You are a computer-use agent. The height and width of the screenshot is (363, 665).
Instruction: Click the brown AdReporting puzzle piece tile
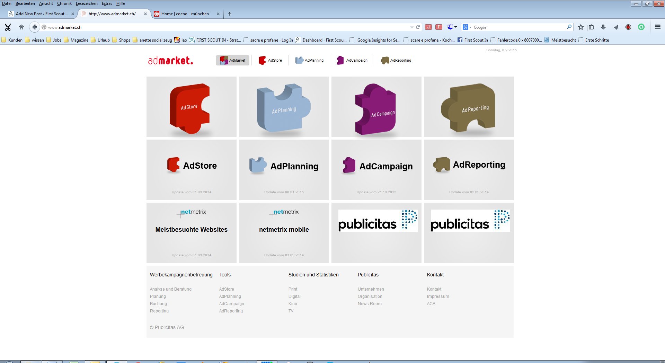click(469, 107)
